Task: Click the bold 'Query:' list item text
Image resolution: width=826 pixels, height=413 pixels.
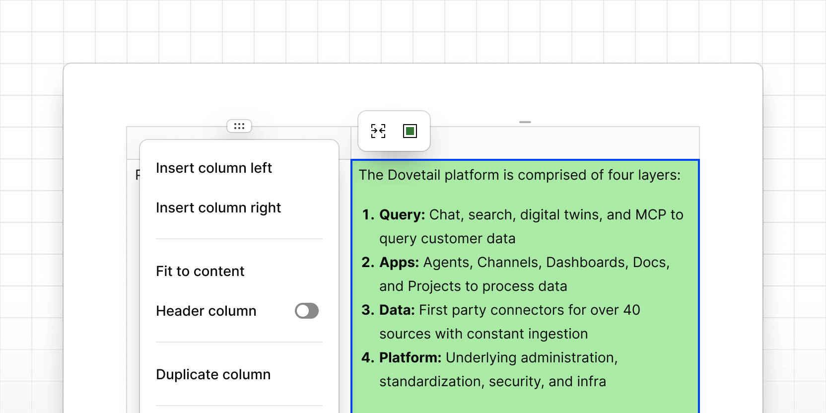Action: 402,214
